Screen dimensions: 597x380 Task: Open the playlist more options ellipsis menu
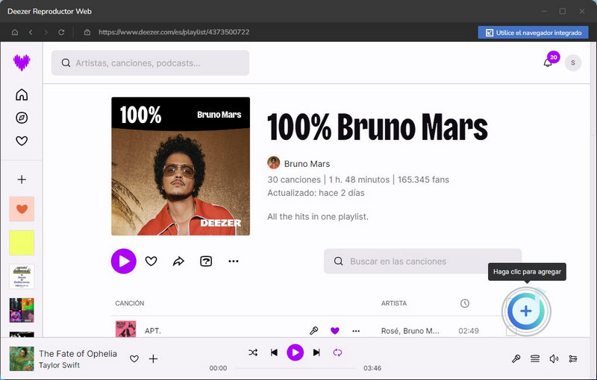click(234, 262)
